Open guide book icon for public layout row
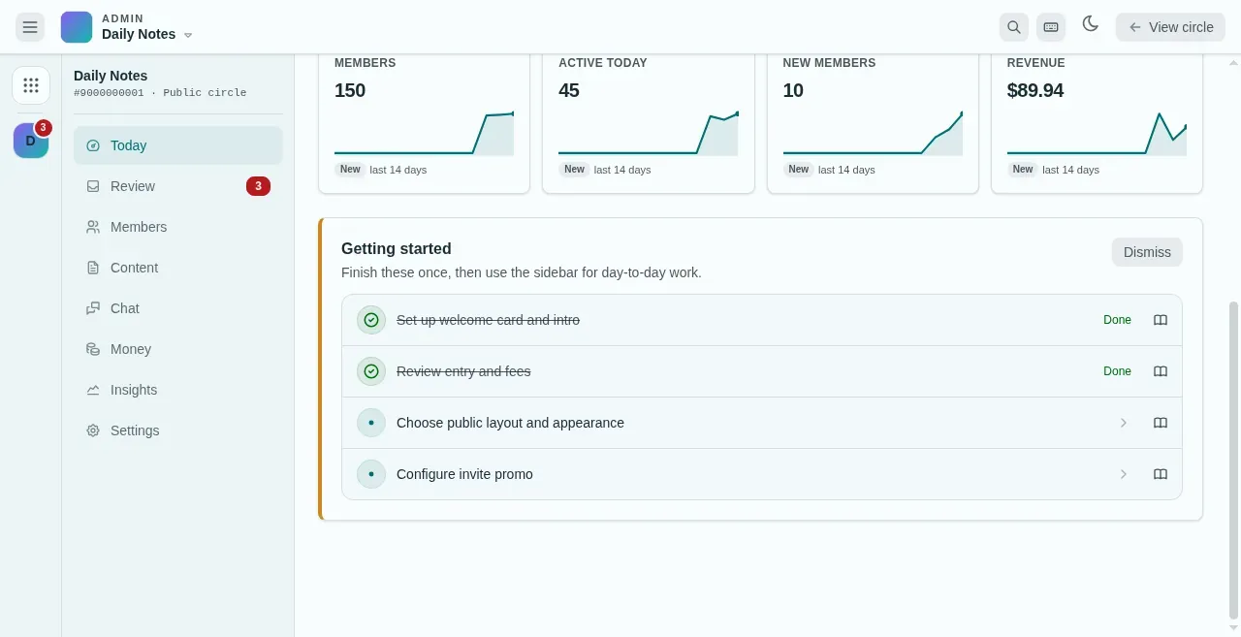 coord(1161,423)
